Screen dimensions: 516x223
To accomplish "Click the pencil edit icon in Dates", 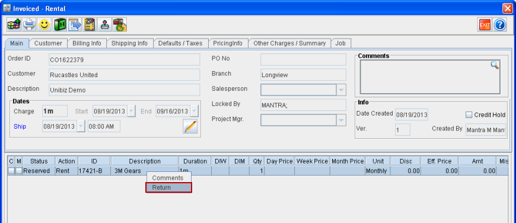I will 190,127.
